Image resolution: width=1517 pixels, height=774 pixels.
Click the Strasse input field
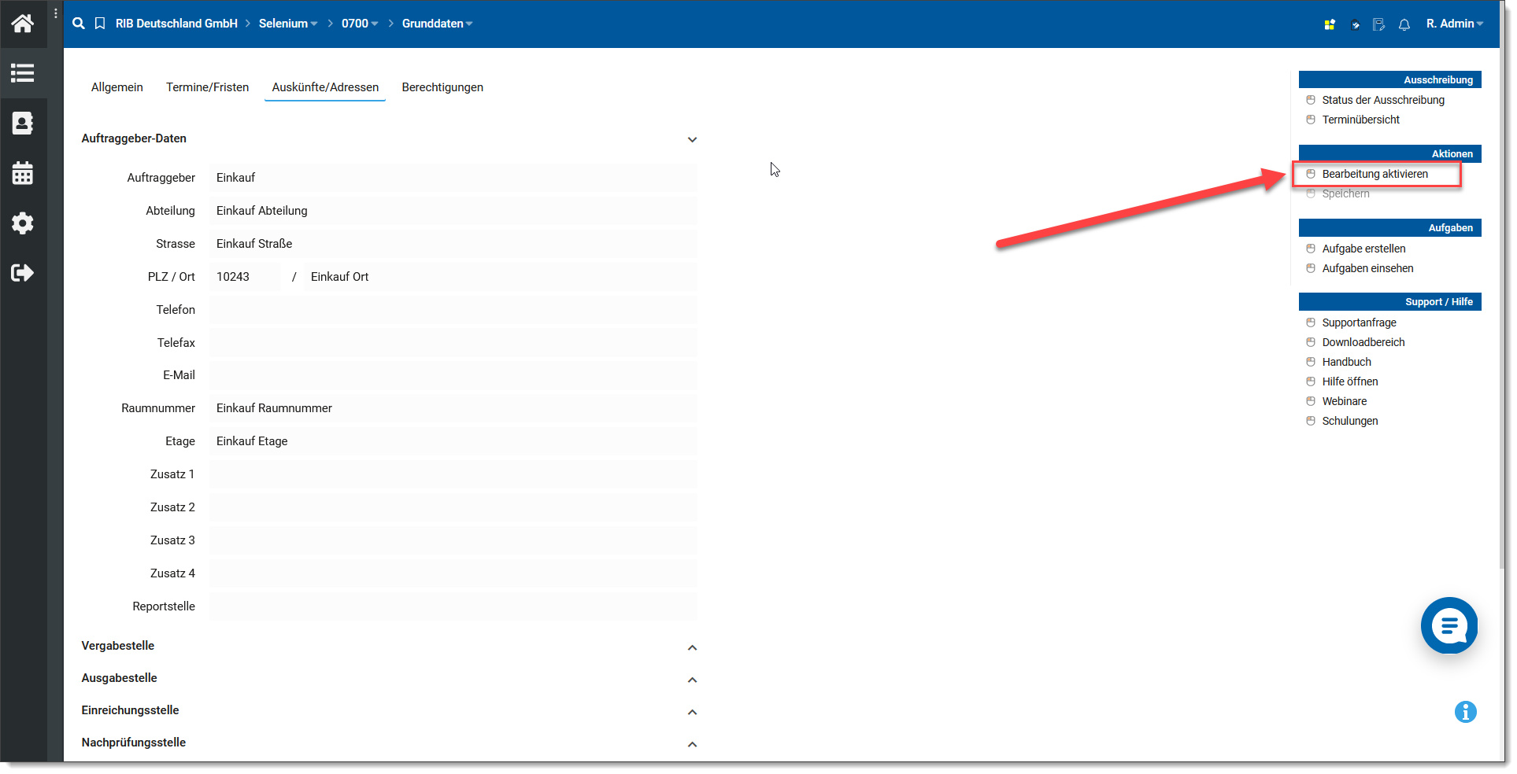[x=453, y=244]
